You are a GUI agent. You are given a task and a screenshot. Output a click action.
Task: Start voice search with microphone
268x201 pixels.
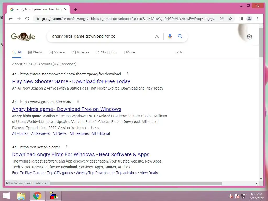[x=170, y=36]
